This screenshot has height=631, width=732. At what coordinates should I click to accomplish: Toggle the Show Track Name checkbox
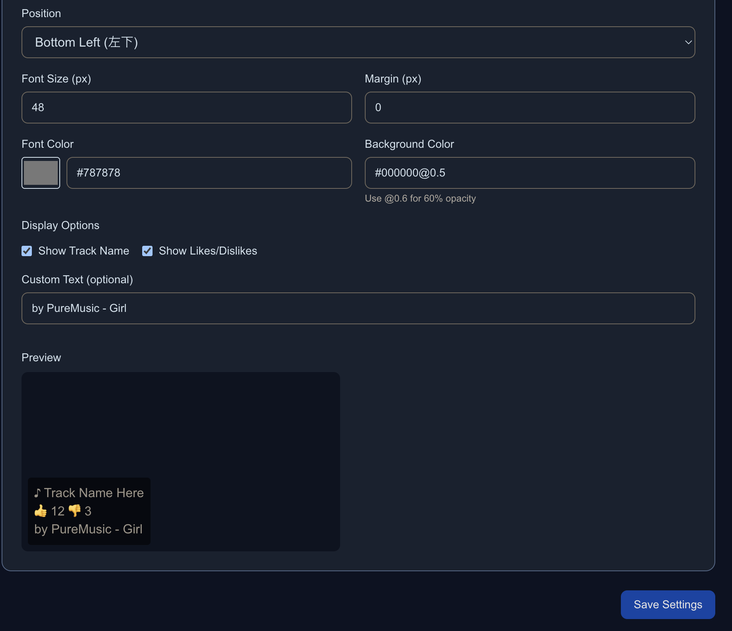[27, 251]
